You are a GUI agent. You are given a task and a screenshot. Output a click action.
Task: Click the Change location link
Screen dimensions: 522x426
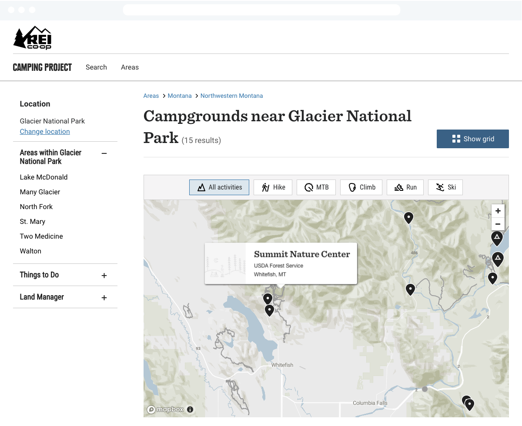pos(45,132)
